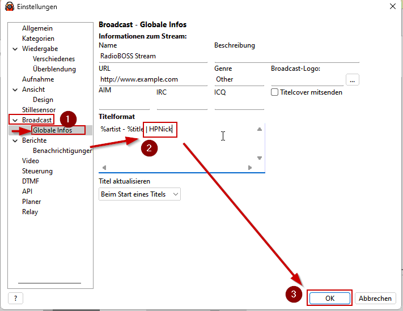Select Stillesensor in the sidebar
Viewport: 403px width, 311px height.
pyautogui.click(x=40, y=110)
